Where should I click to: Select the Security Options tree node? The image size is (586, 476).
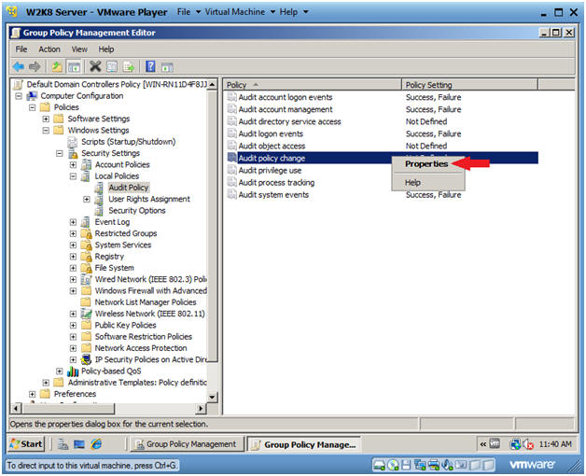137,211
